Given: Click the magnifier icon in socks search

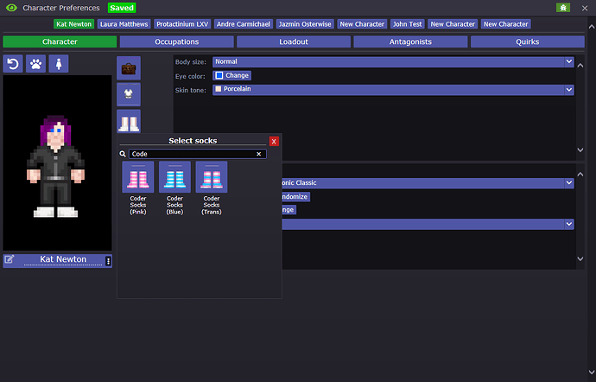Looking at the screenshot, I should coord(123,154).
